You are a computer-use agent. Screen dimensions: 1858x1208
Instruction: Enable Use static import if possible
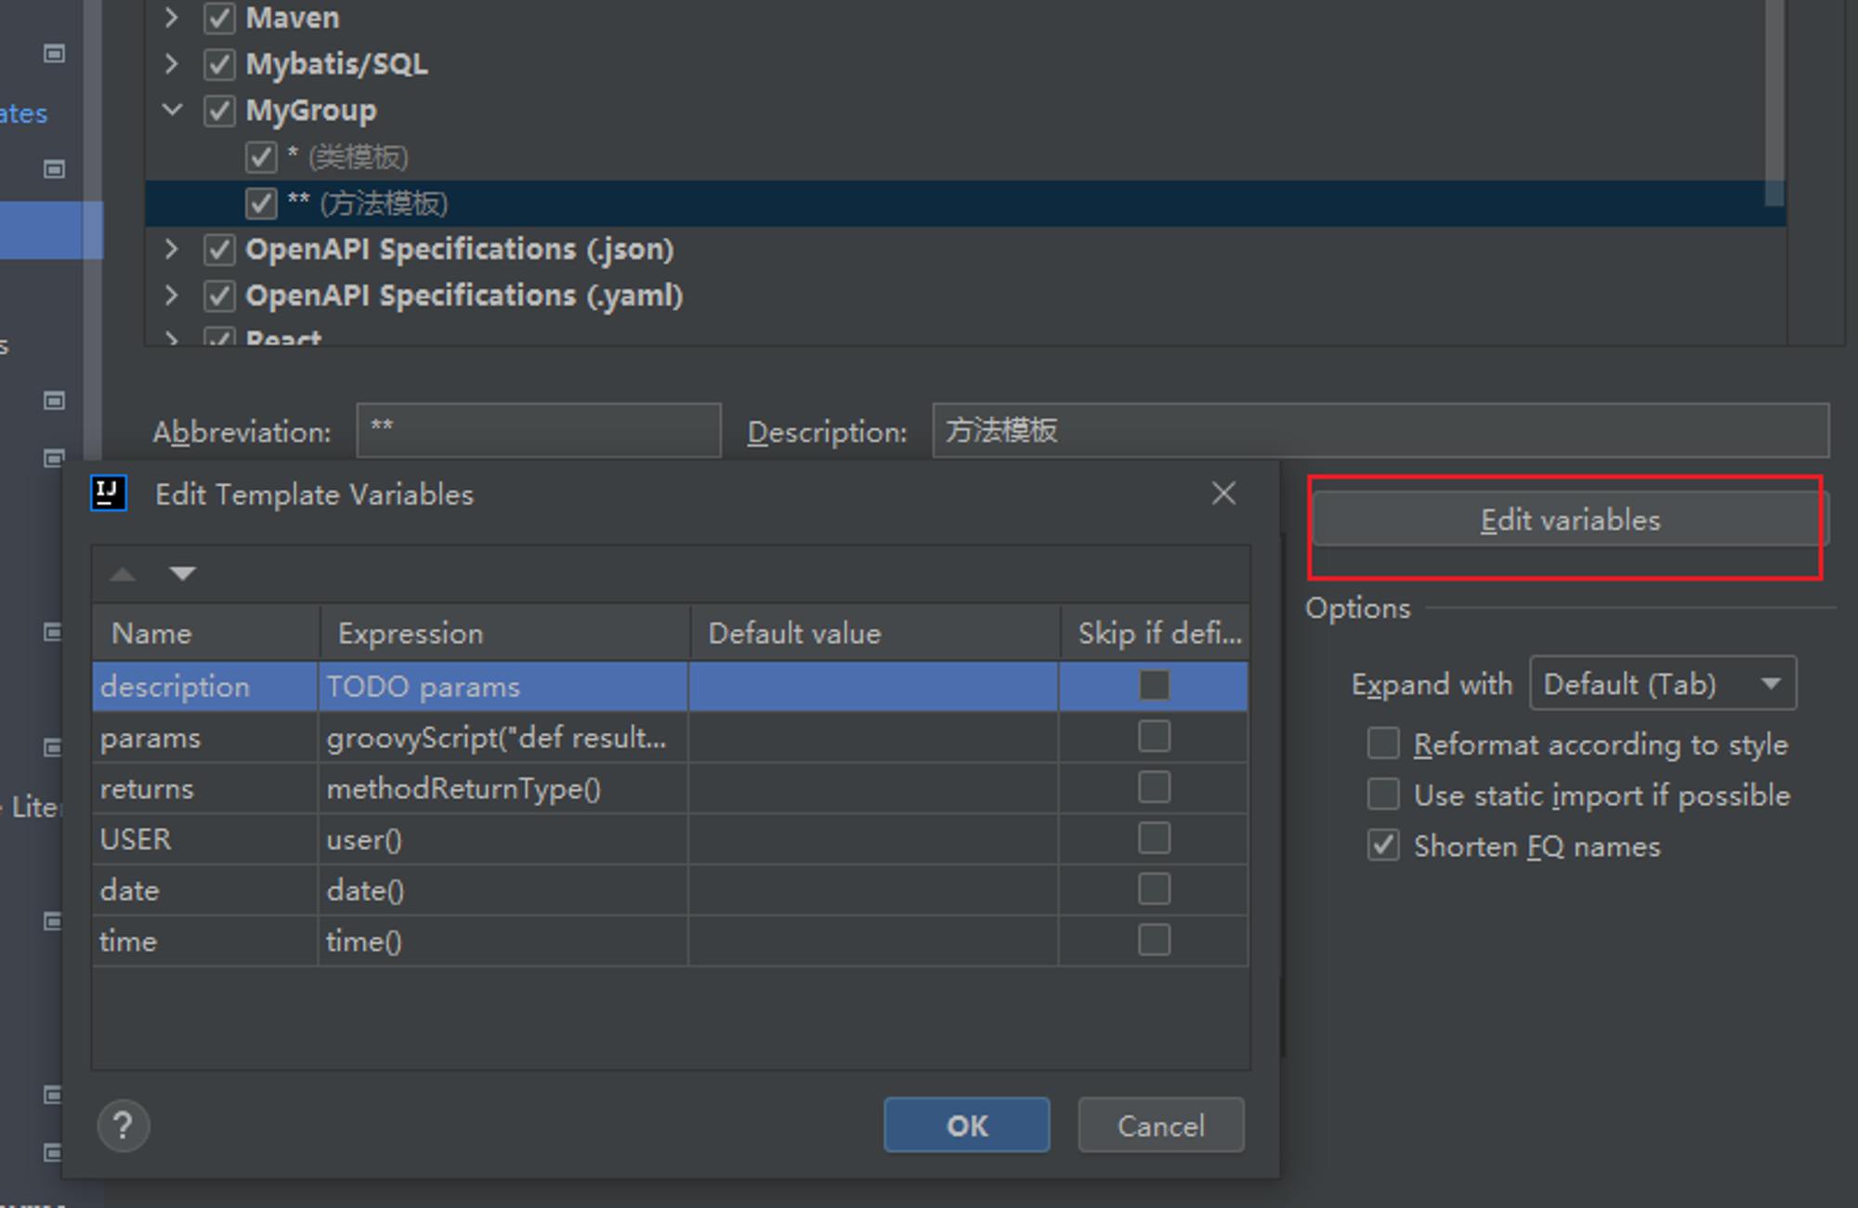(x=1383, y=794)
